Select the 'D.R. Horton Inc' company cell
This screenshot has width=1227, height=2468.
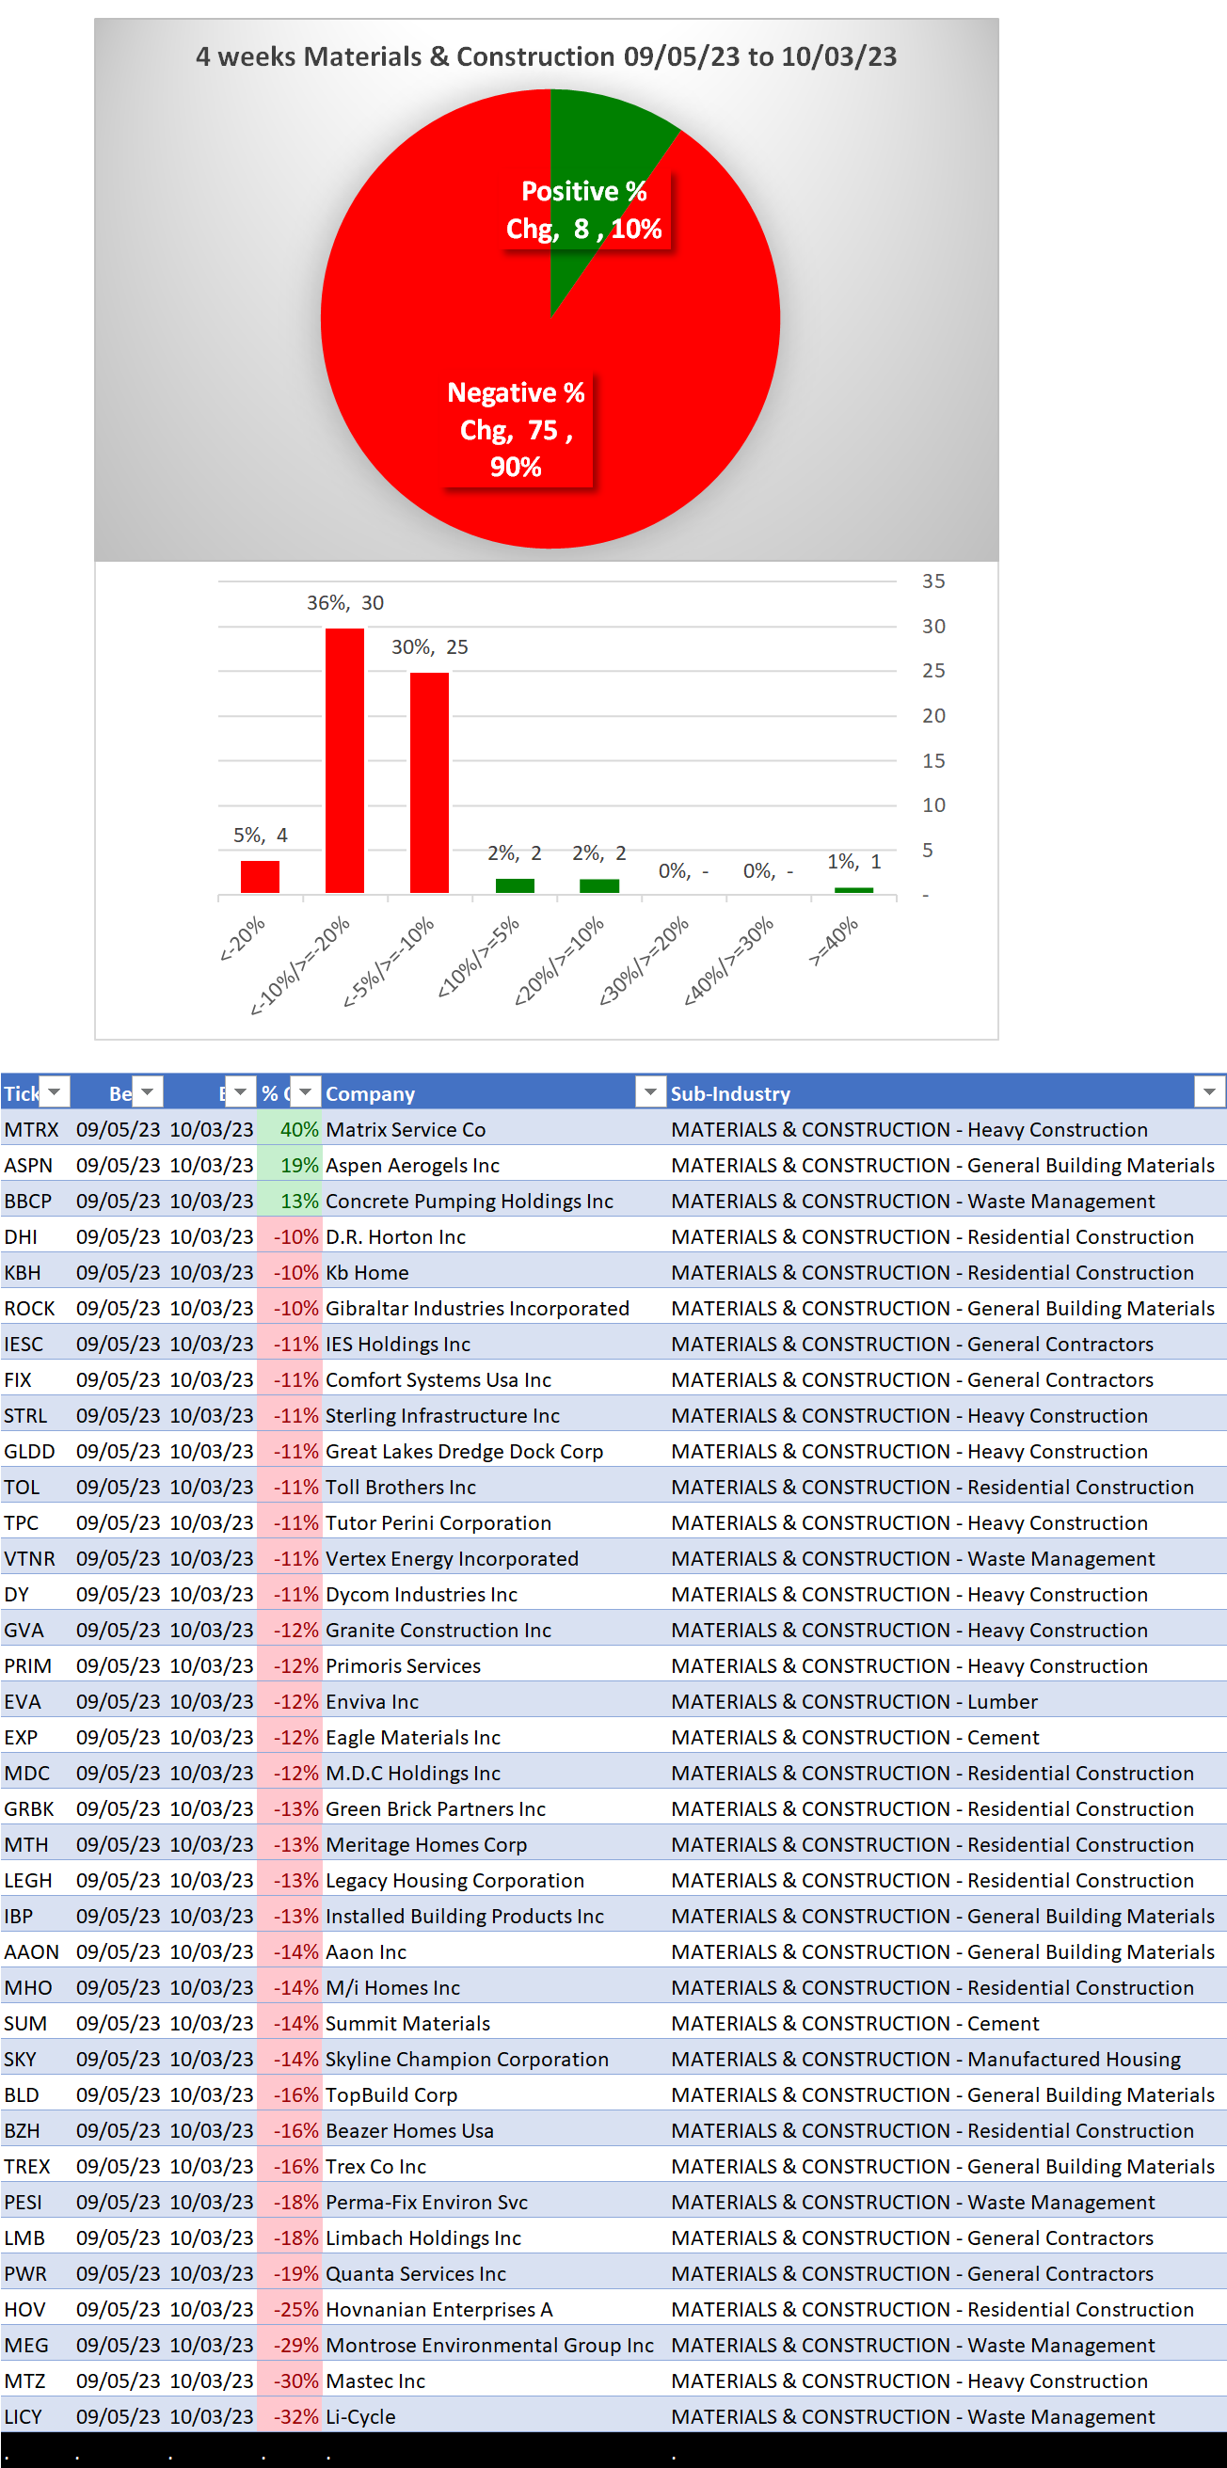click(x=494, y=1236)
